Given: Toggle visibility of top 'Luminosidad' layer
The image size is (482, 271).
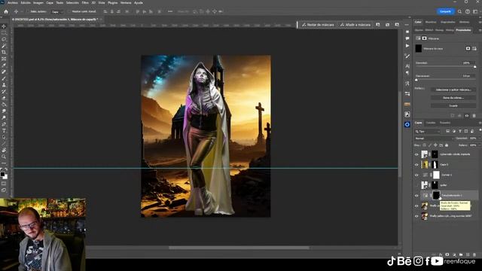Looking at the screenshot, I should pos(416,154).
